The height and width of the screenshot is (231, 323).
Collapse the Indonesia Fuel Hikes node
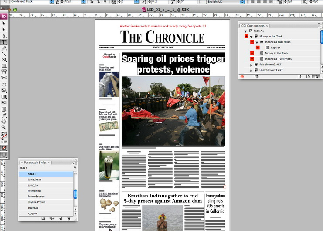257,42
